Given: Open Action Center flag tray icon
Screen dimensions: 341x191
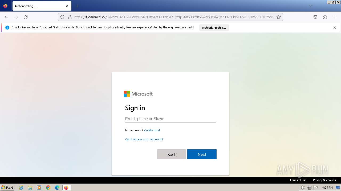Looking at the screenshot, I should tap(316, 188).
